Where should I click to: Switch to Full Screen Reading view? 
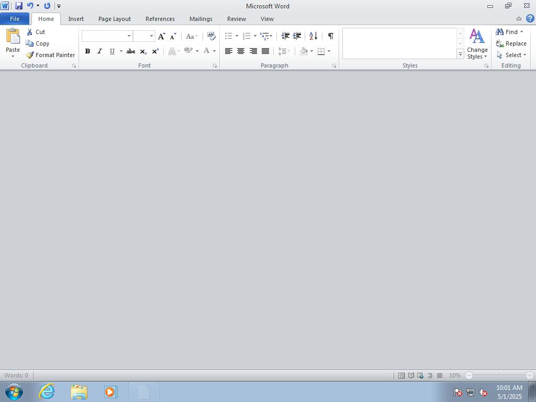click(411, 375)
